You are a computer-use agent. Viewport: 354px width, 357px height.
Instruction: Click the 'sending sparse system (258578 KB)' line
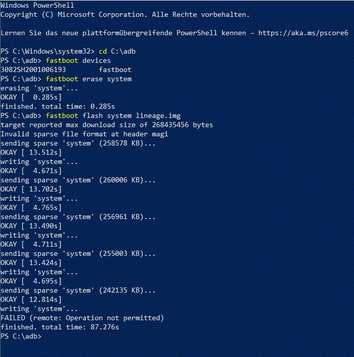coord(78,144)
